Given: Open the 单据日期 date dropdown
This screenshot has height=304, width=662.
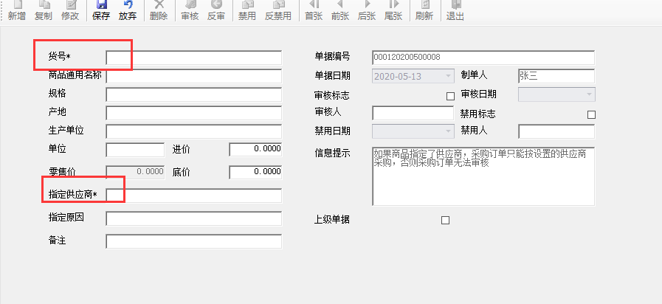Looking at the screenshot, I should coord(449,77).
